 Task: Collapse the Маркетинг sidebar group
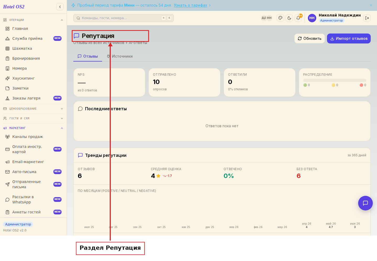(34, 128)
